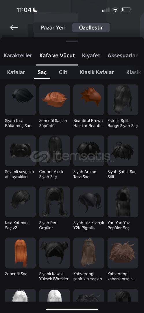Select the Kafalar sub-tab
This screenshot has width=144, height=313.
coord(16,72)
